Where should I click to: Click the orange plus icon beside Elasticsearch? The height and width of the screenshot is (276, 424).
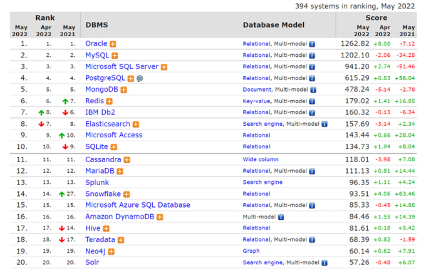[136, 125]
